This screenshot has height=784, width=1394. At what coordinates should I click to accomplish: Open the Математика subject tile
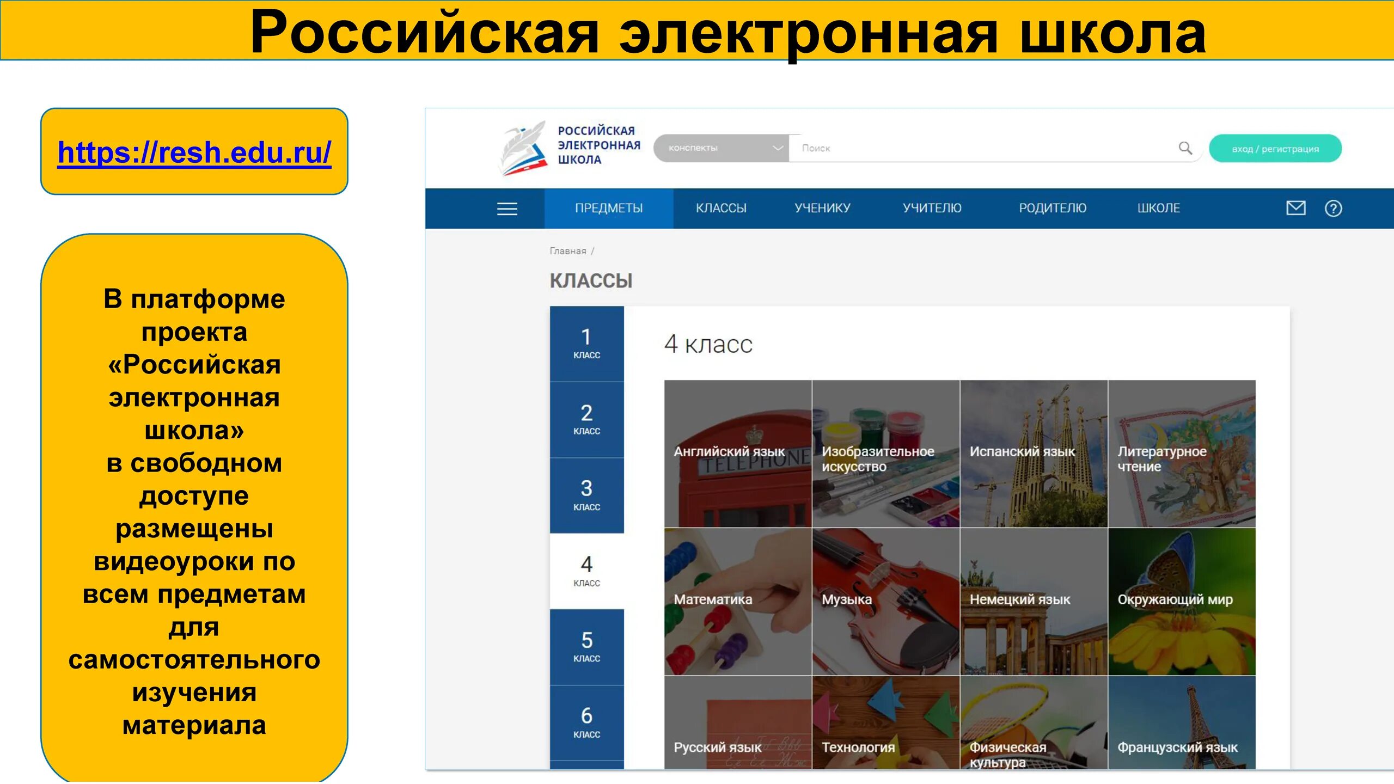click(738, 602)
